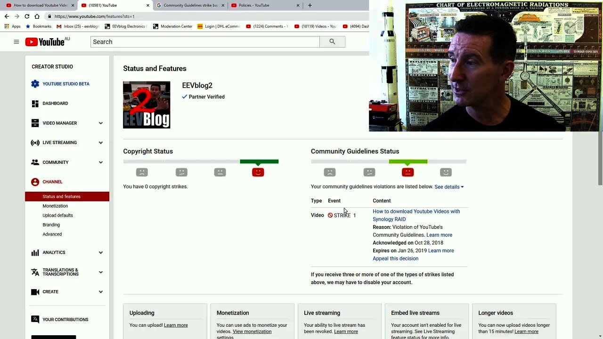Collapse the See details dropdown

449,187
